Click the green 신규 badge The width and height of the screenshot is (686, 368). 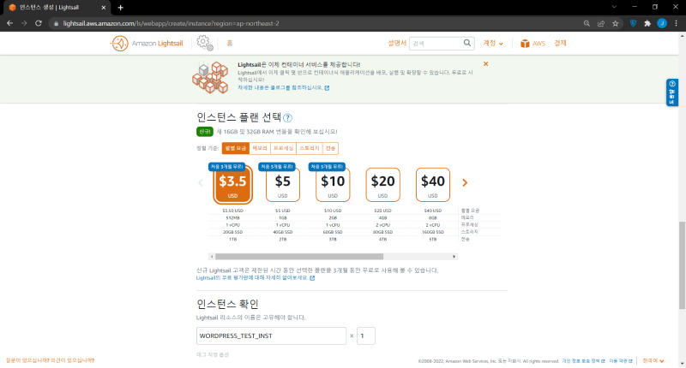[205, 132]
